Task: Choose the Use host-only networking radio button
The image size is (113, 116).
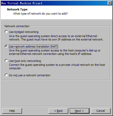Action: coord(6,61)
